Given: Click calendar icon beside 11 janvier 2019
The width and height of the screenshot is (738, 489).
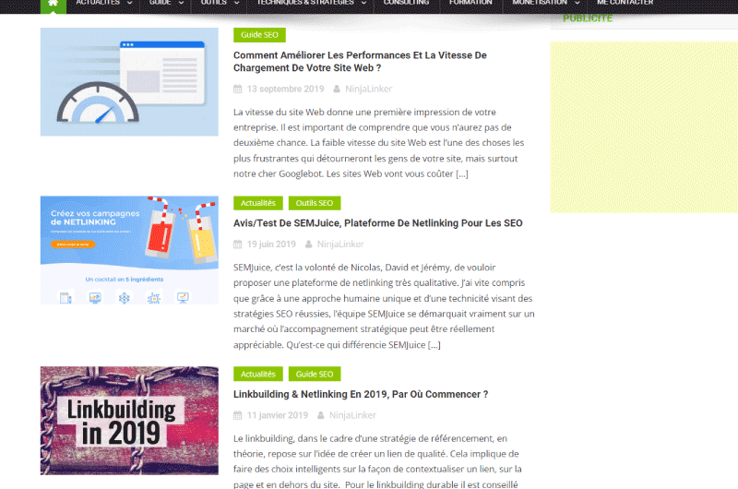Looking at the screenshot, I should pos(238,415).
